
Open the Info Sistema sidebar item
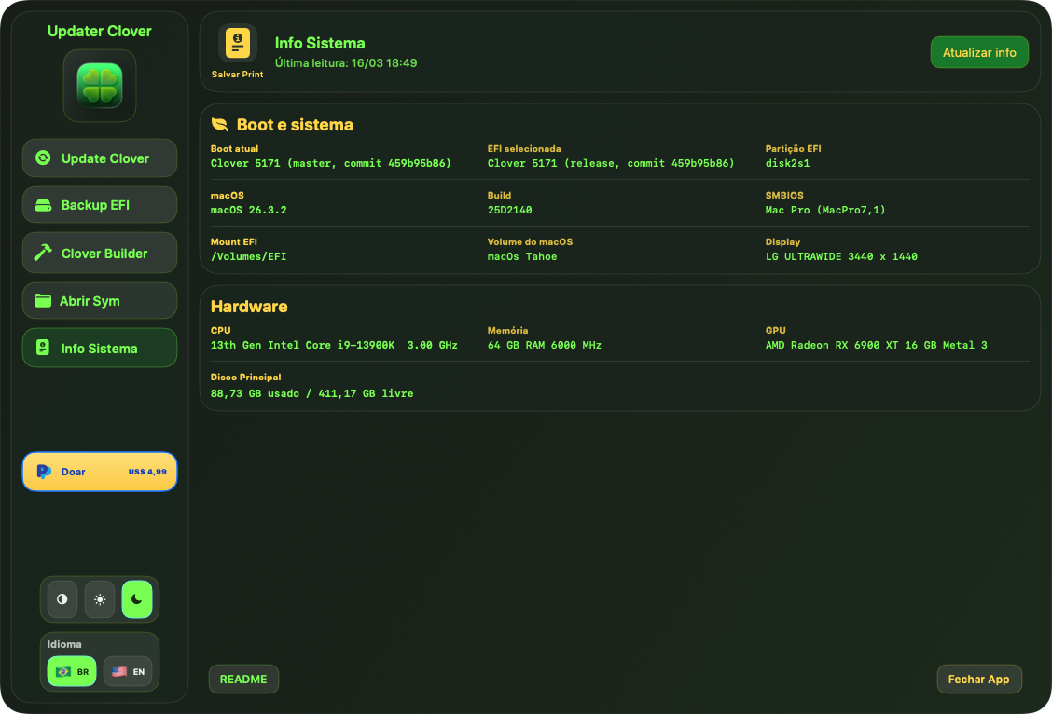pos(100,349)
